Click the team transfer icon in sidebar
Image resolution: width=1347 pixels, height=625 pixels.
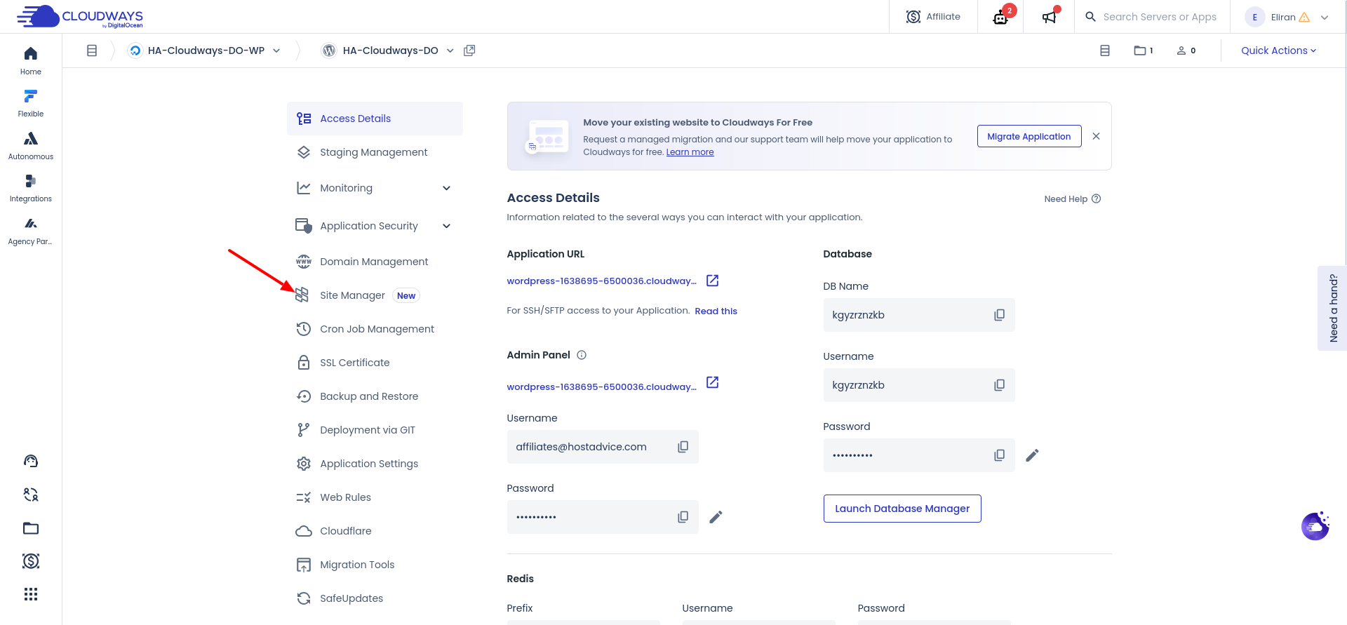coord(31,495)
